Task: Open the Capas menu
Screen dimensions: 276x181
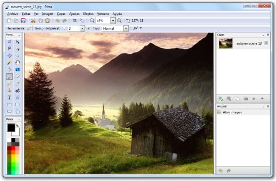Action: click(61, 14)
